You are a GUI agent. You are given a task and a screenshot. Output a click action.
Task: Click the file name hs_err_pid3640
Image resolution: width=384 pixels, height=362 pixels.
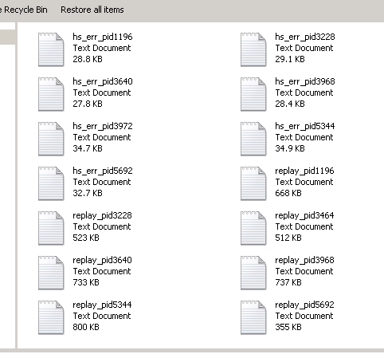point(103,81)
